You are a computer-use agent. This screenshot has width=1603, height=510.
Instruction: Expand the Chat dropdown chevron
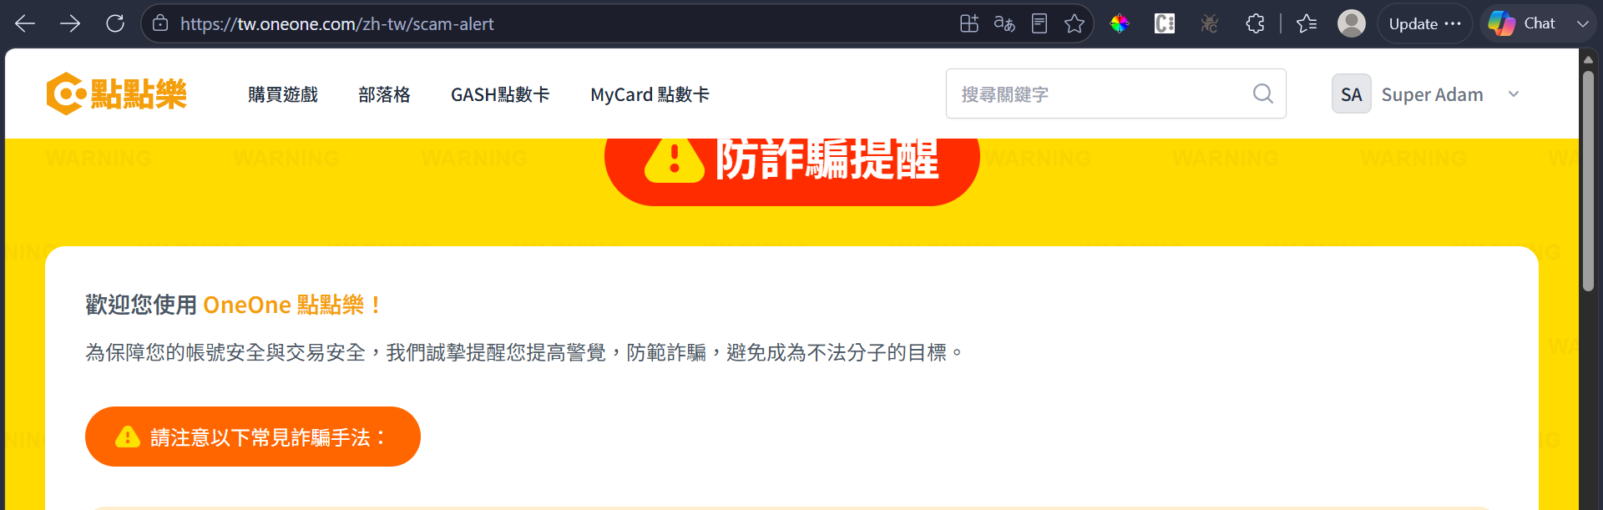click(x=1582, y=23)
